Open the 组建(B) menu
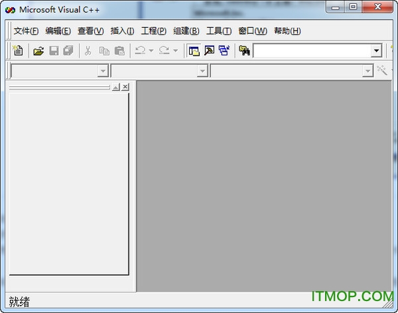This screenshot has height=313, width=398. click(x=186, y=31)
